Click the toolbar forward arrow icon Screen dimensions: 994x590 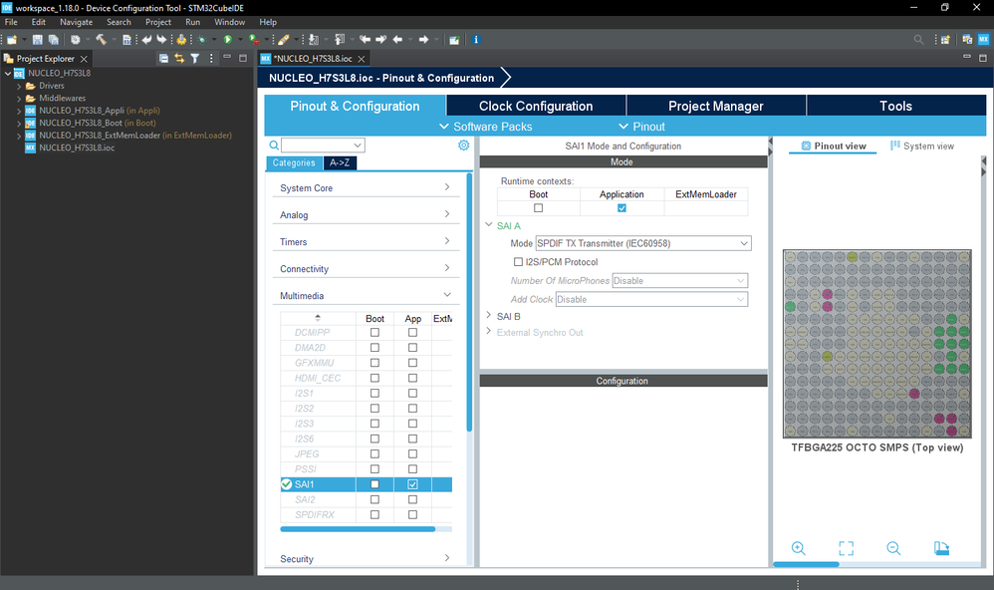[x=423, y=39]
